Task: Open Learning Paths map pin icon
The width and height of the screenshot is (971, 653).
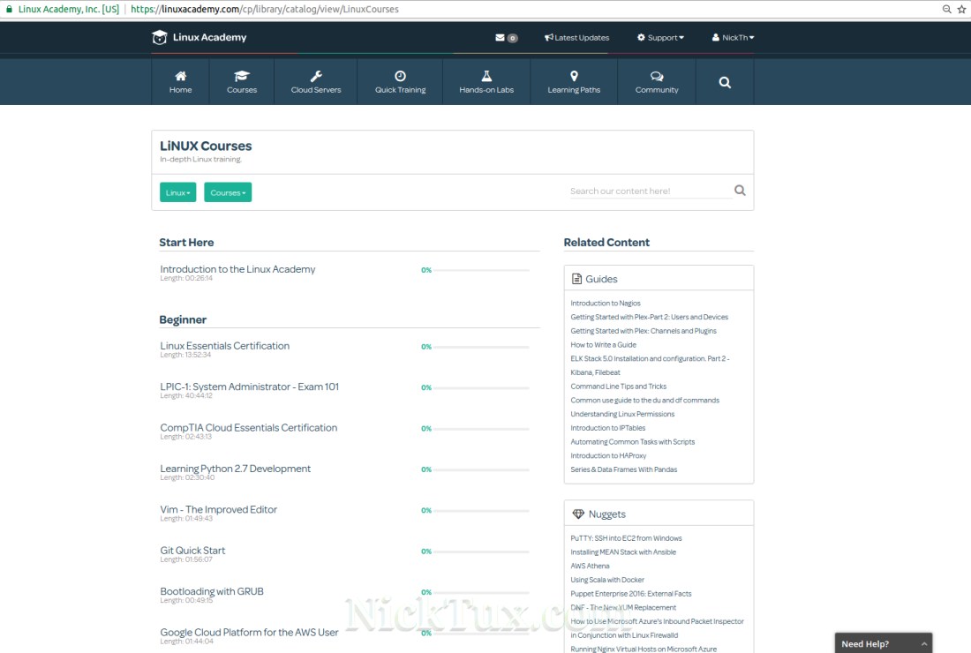Action: [574, 77]
